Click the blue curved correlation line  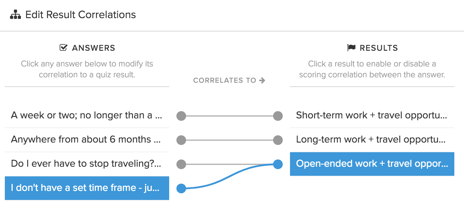pos(230,176)
